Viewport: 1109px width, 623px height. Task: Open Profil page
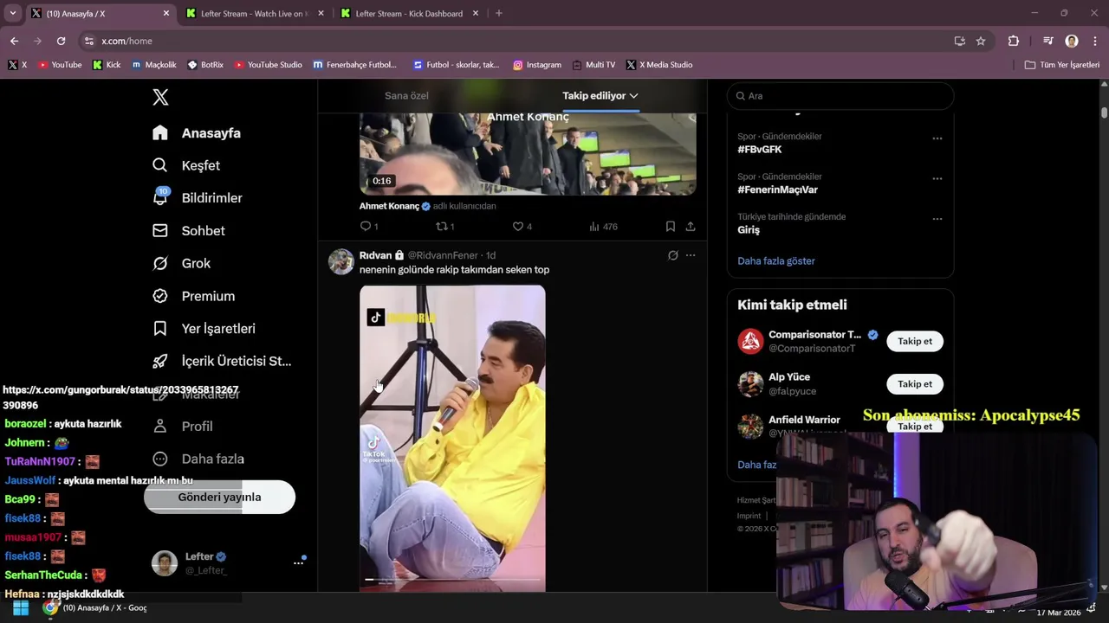click(x=183, y=427)
